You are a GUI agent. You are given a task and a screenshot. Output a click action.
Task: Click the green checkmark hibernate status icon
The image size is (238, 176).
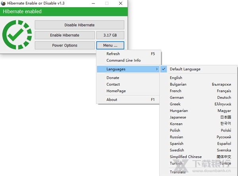click(17, 35)
